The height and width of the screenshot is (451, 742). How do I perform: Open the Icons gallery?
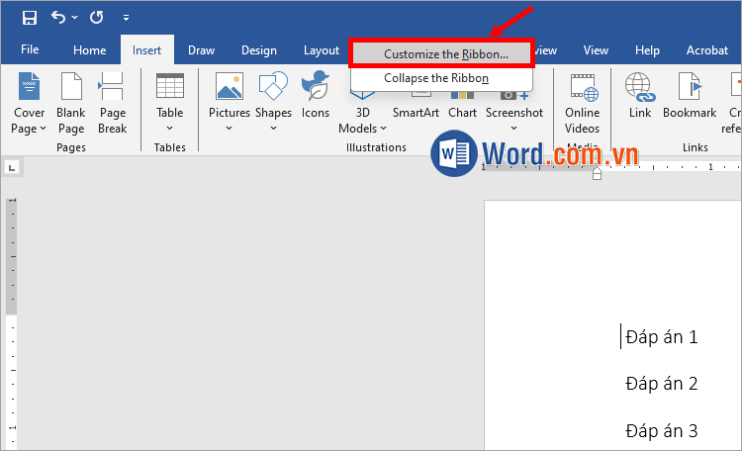click(316, 95)
